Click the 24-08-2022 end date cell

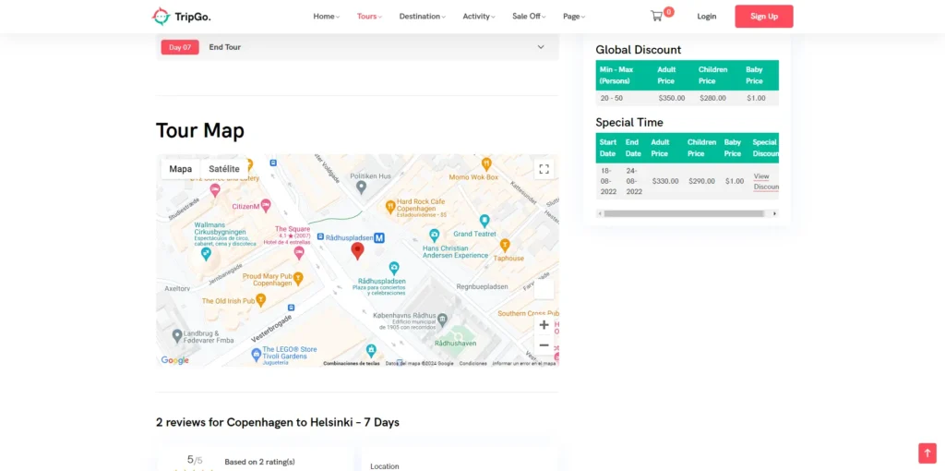click(634, 181)
